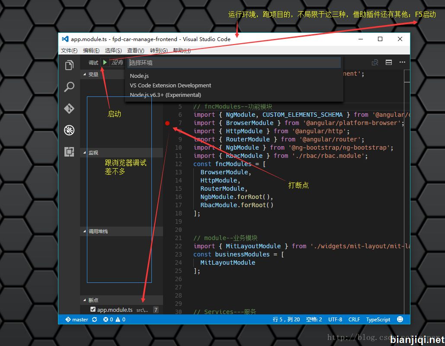
Task: Select VS Code Extension Development environment
Action: (x=234, y=86)
